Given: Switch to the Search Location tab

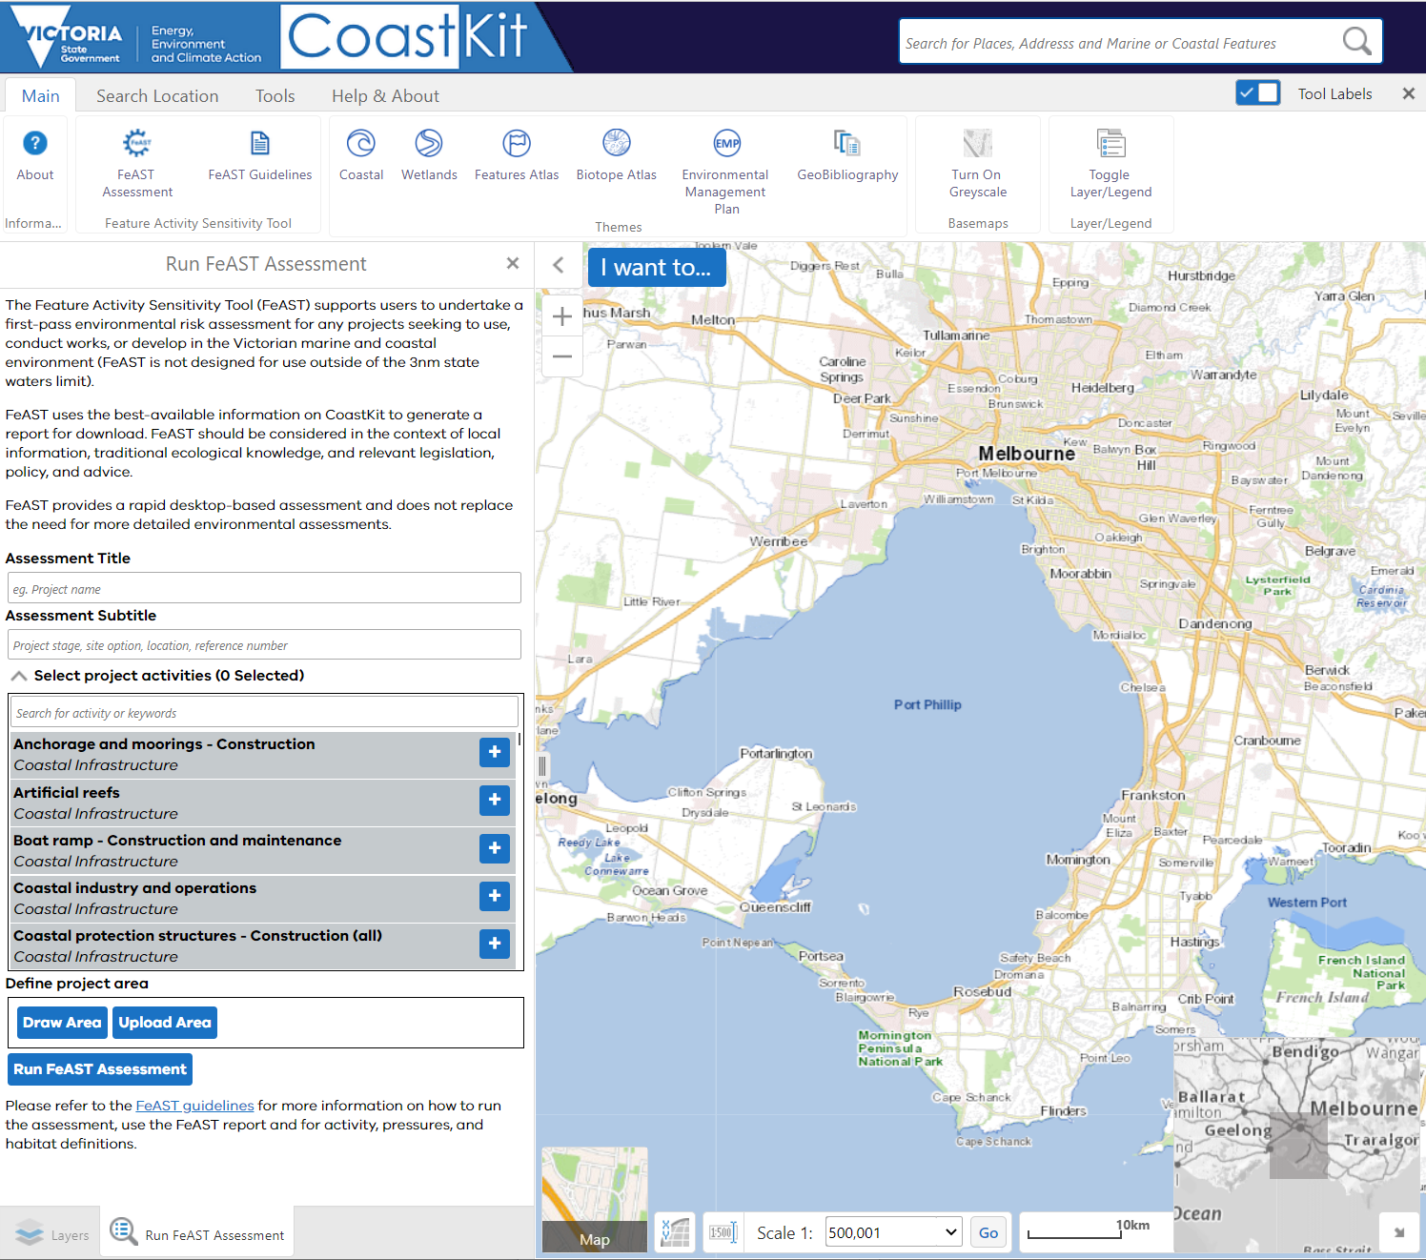Looking at the screenshot, I should point(157,96).
